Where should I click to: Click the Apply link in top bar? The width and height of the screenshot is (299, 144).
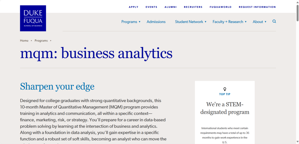[x=133, y=7]
